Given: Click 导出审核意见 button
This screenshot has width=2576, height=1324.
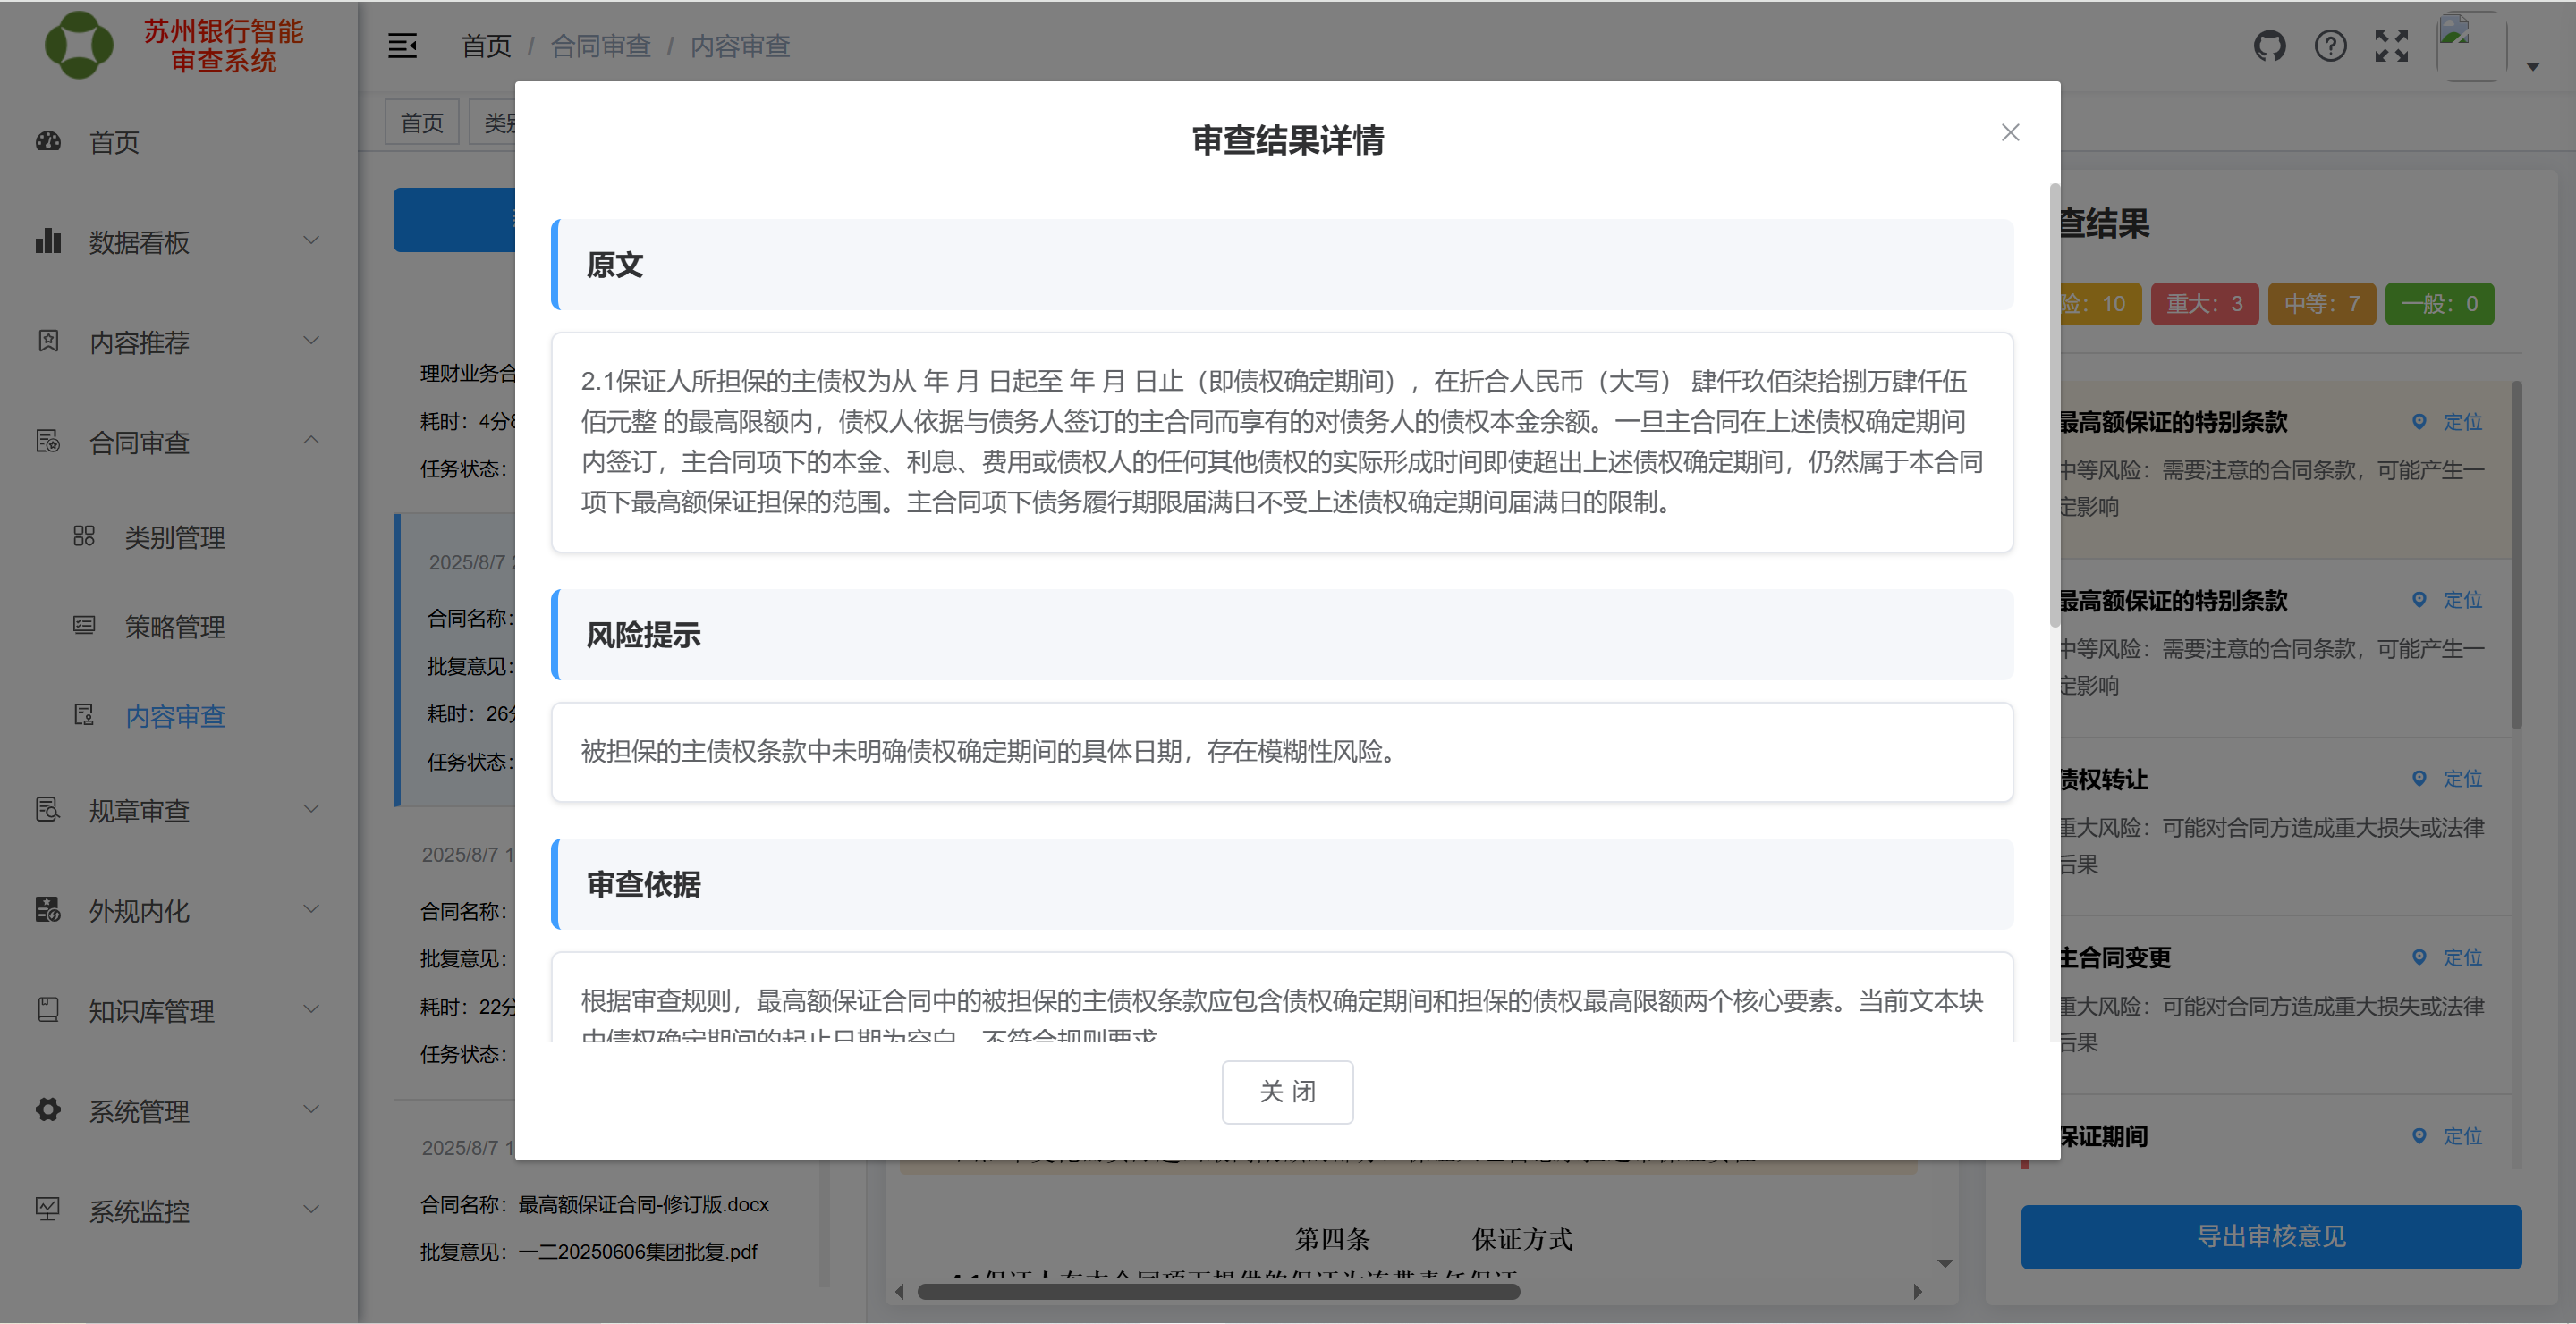Looking at the screenshot, I should pos(2271,1236).
